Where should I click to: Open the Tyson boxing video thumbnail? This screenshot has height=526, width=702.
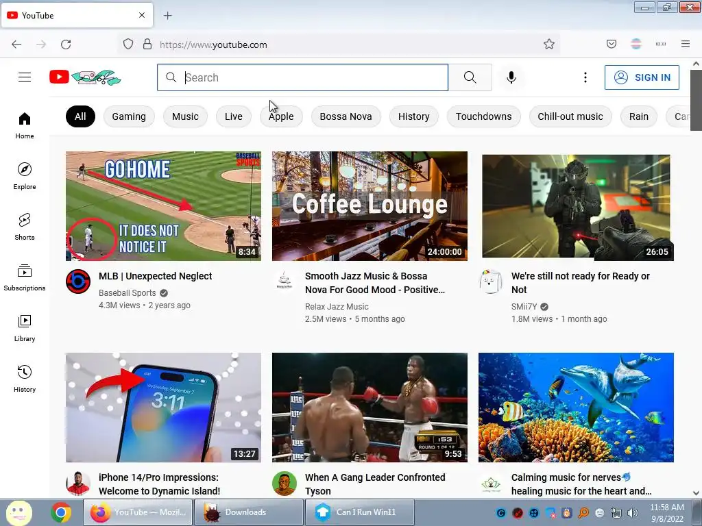(x=370, y=408)
